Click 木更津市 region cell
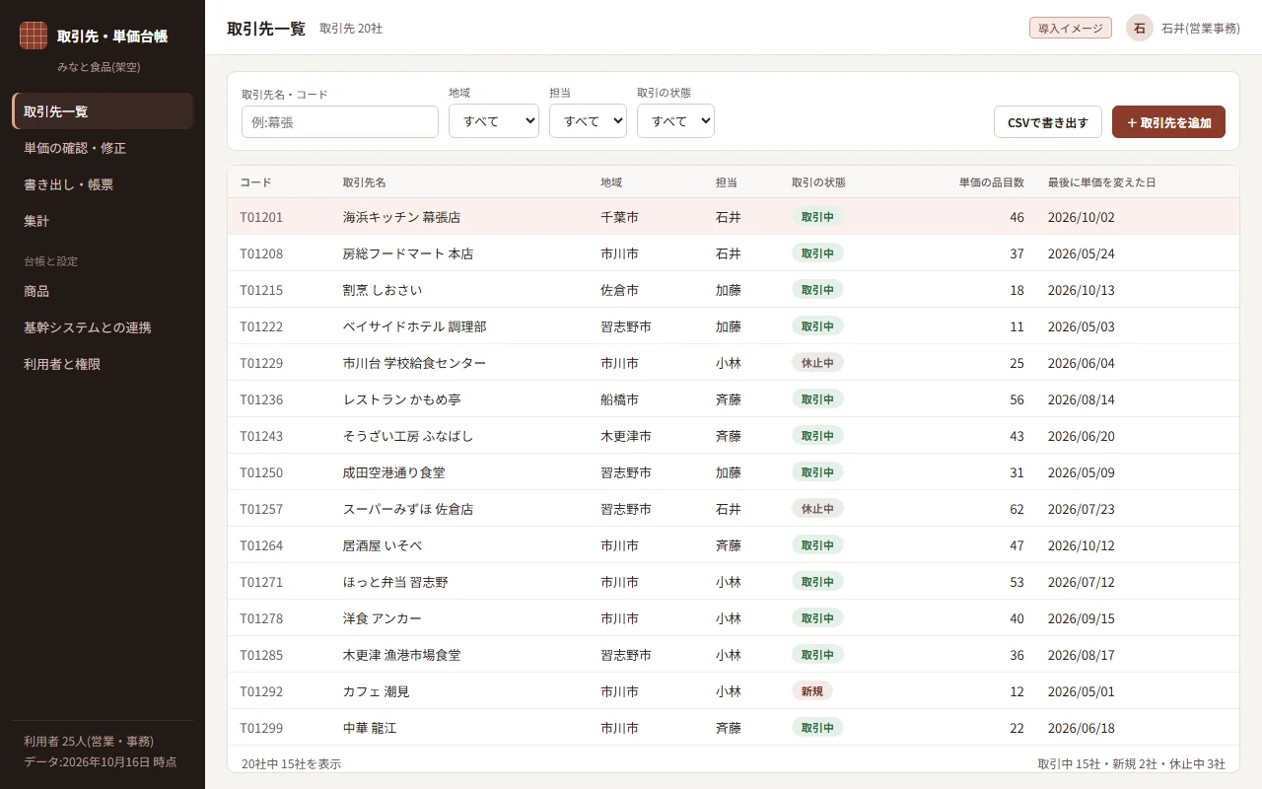The image size is (1262, 789). [x=626, y=436]
